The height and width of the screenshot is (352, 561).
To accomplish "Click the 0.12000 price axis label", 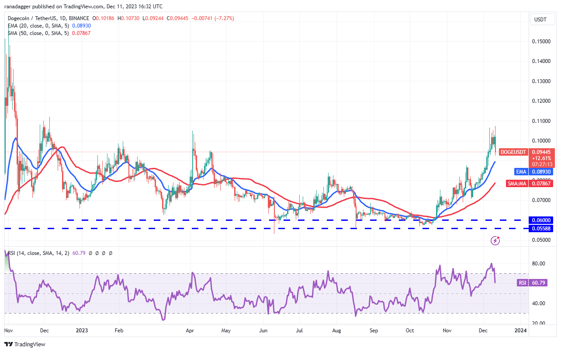I will (x=542, y=101).
